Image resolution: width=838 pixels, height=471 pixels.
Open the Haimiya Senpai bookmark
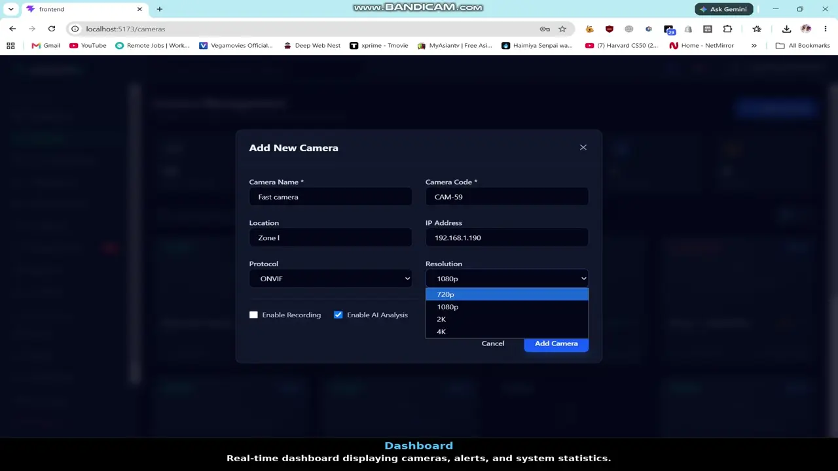pos(537,46)
